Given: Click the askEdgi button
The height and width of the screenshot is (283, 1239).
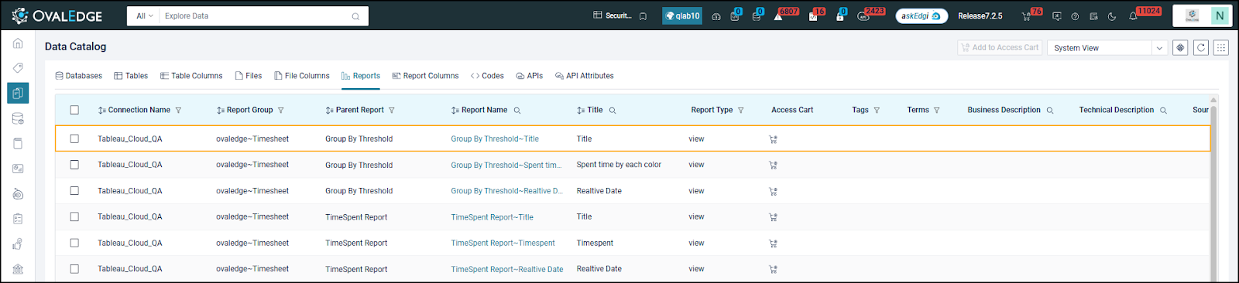Looking at the screenshot, I should pos(922,16).
